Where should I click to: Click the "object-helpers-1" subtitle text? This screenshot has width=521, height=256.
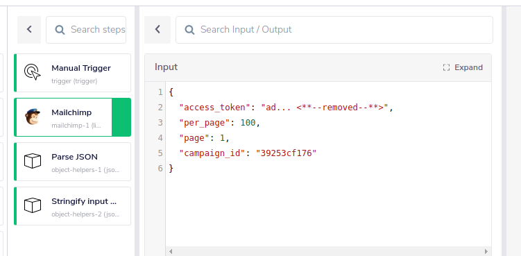(x=85, y=170)
